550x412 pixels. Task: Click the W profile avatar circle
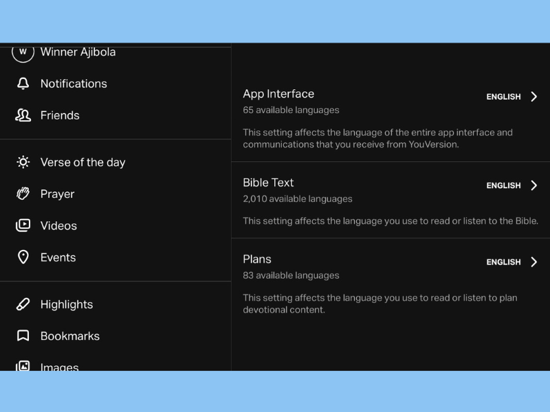click(x=23, y=53)
